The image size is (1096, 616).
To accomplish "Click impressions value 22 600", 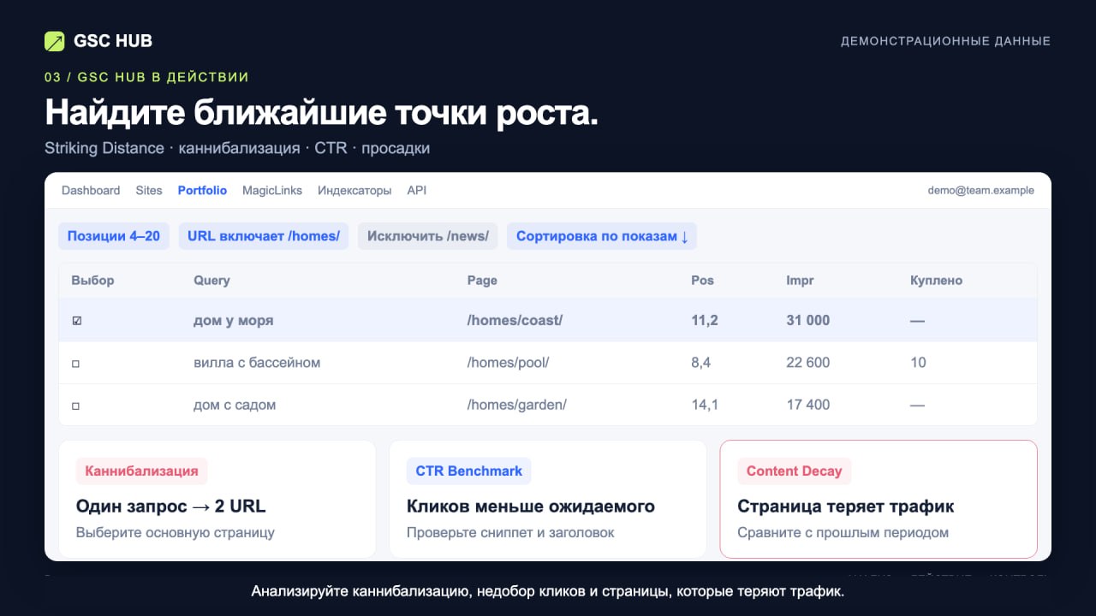I will coord(808,363).
